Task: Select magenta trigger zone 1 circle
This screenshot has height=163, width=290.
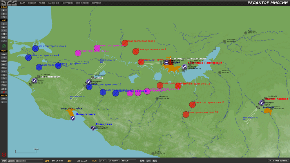Action: [x=78, y=53]
